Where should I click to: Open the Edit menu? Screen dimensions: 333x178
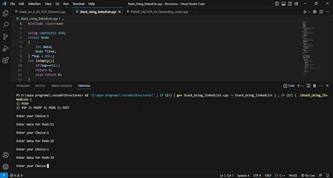click(x=21, y=3)
